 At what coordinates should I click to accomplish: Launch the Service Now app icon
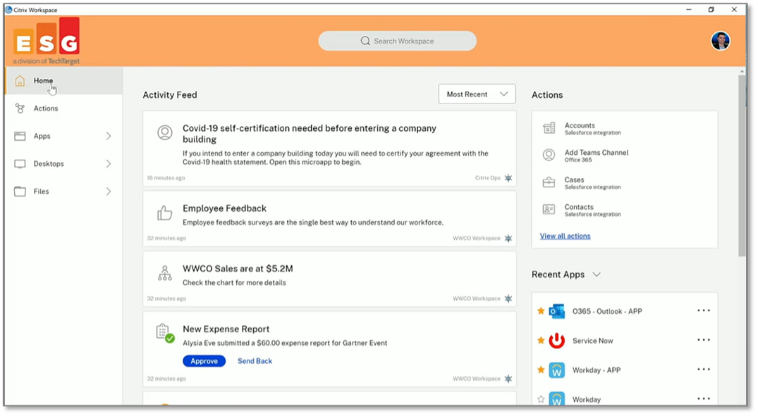(x=557, y=341)
